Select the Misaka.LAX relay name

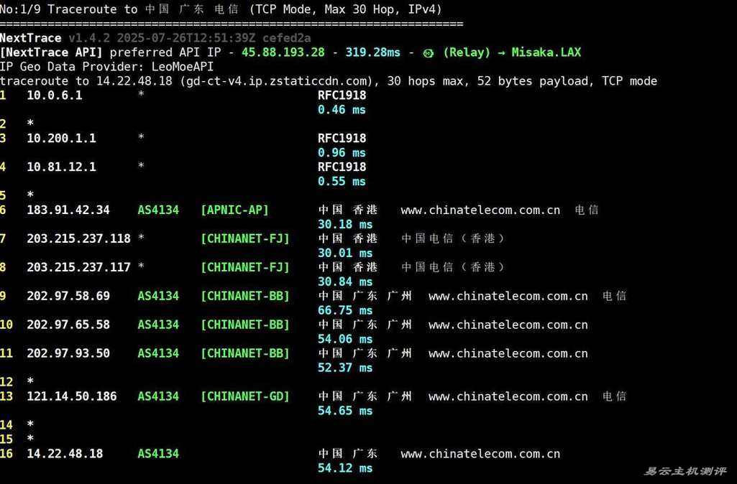pos(546,52)
